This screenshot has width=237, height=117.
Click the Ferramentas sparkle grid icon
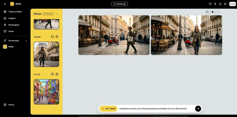click(x=5, y=41)
